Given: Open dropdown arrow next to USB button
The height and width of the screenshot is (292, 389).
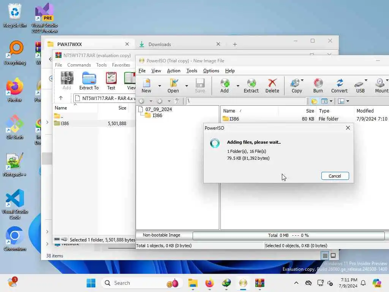Looking at the screenshot, I should [x=366, y=80].
